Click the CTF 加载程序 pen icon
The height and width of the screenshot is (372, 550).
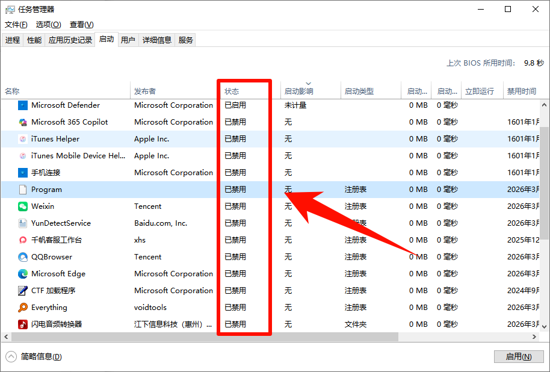coord(23,291)
